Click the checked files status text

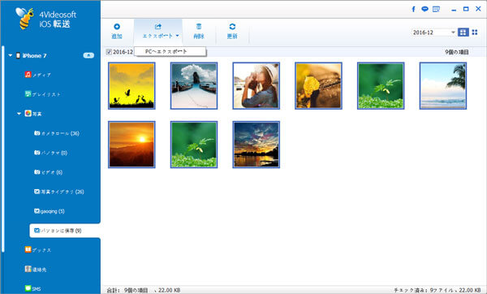[437, 290]
